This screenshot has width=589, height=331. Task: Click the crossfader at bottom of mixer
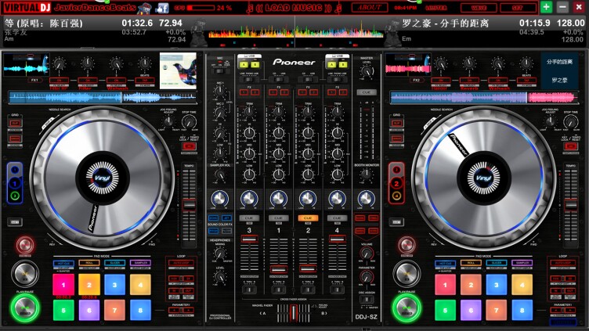[x=294, y=313]
